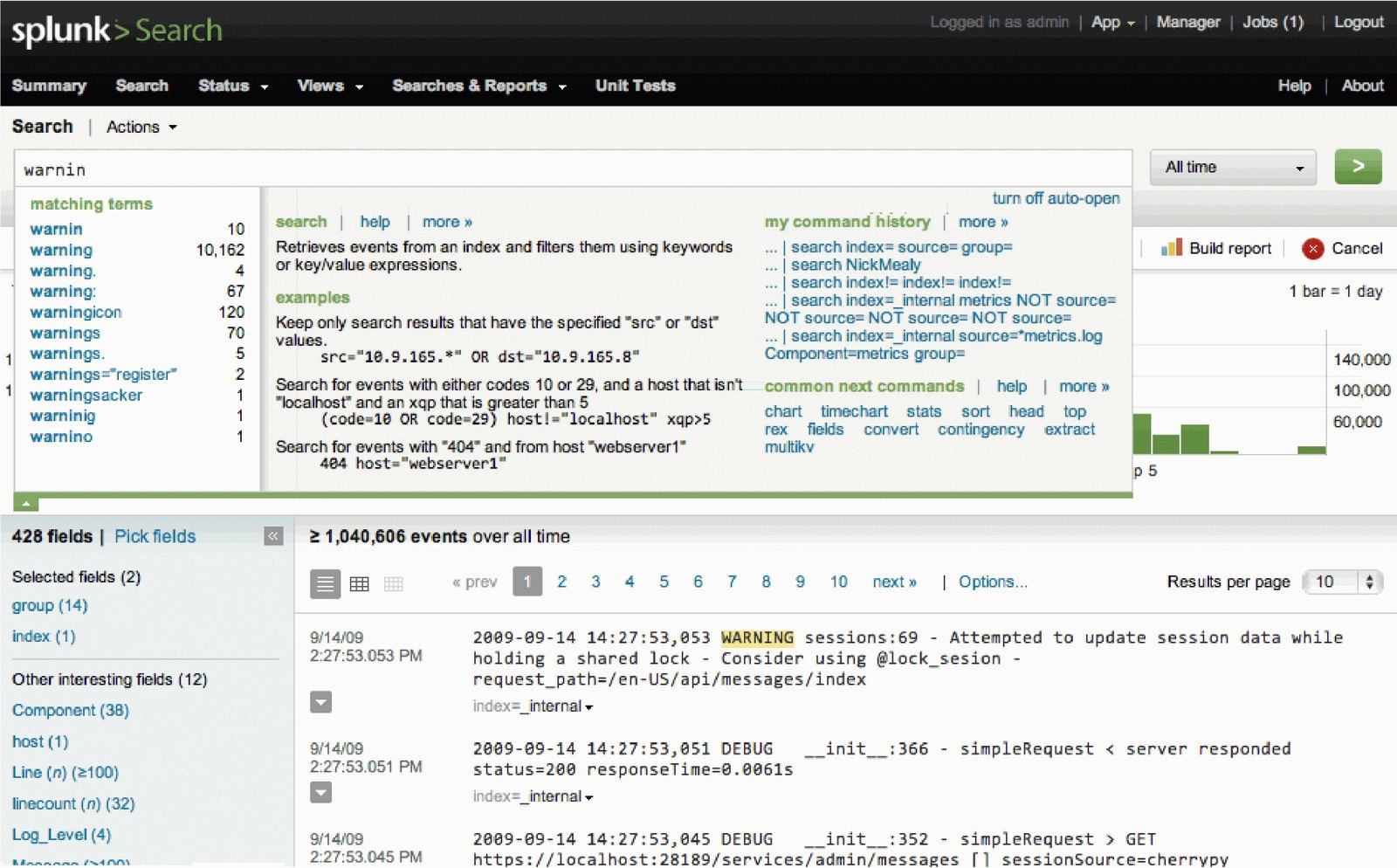The image size is (1397, 868).
Task: Click the multikv next command
Action: click(789, 447)
